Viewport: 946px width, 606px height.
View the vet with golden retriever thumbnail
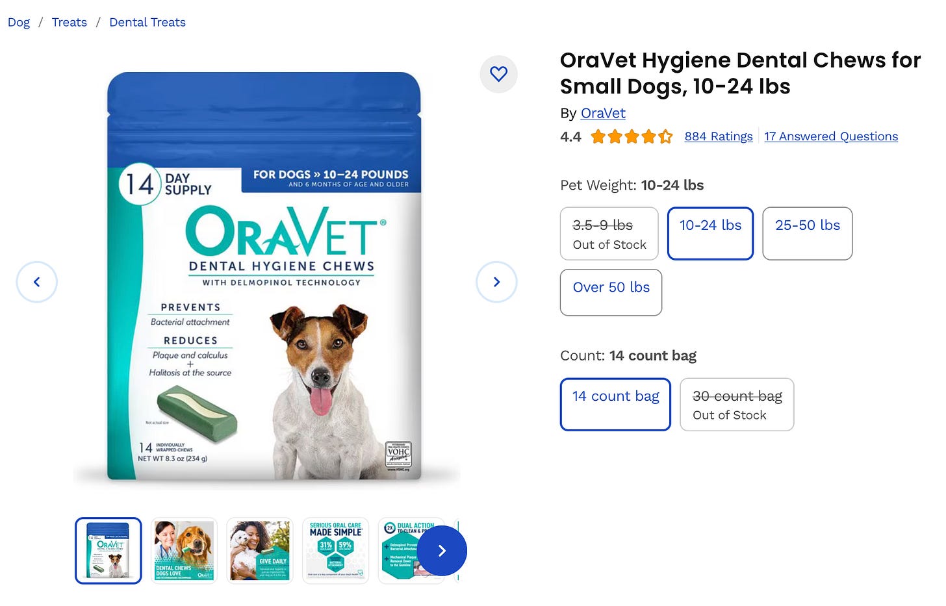(184, 551)
